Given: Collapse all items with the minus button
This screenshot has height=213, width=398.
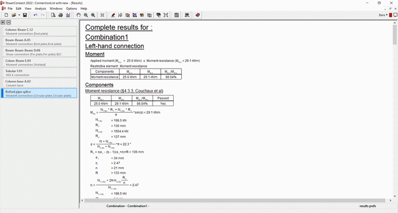Looking at the screenshot, I should click(x=9, y=22).
